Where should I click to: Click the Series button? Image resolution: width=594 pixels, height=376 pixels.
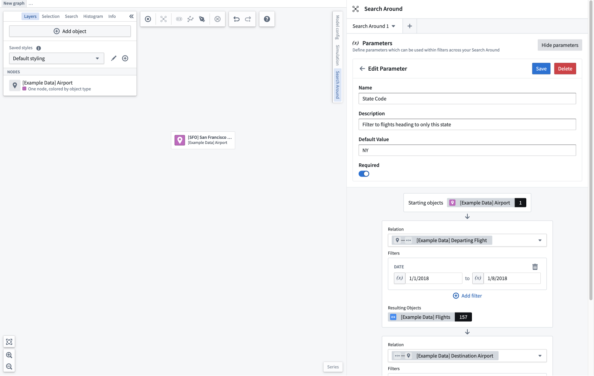tap(333, 367)
